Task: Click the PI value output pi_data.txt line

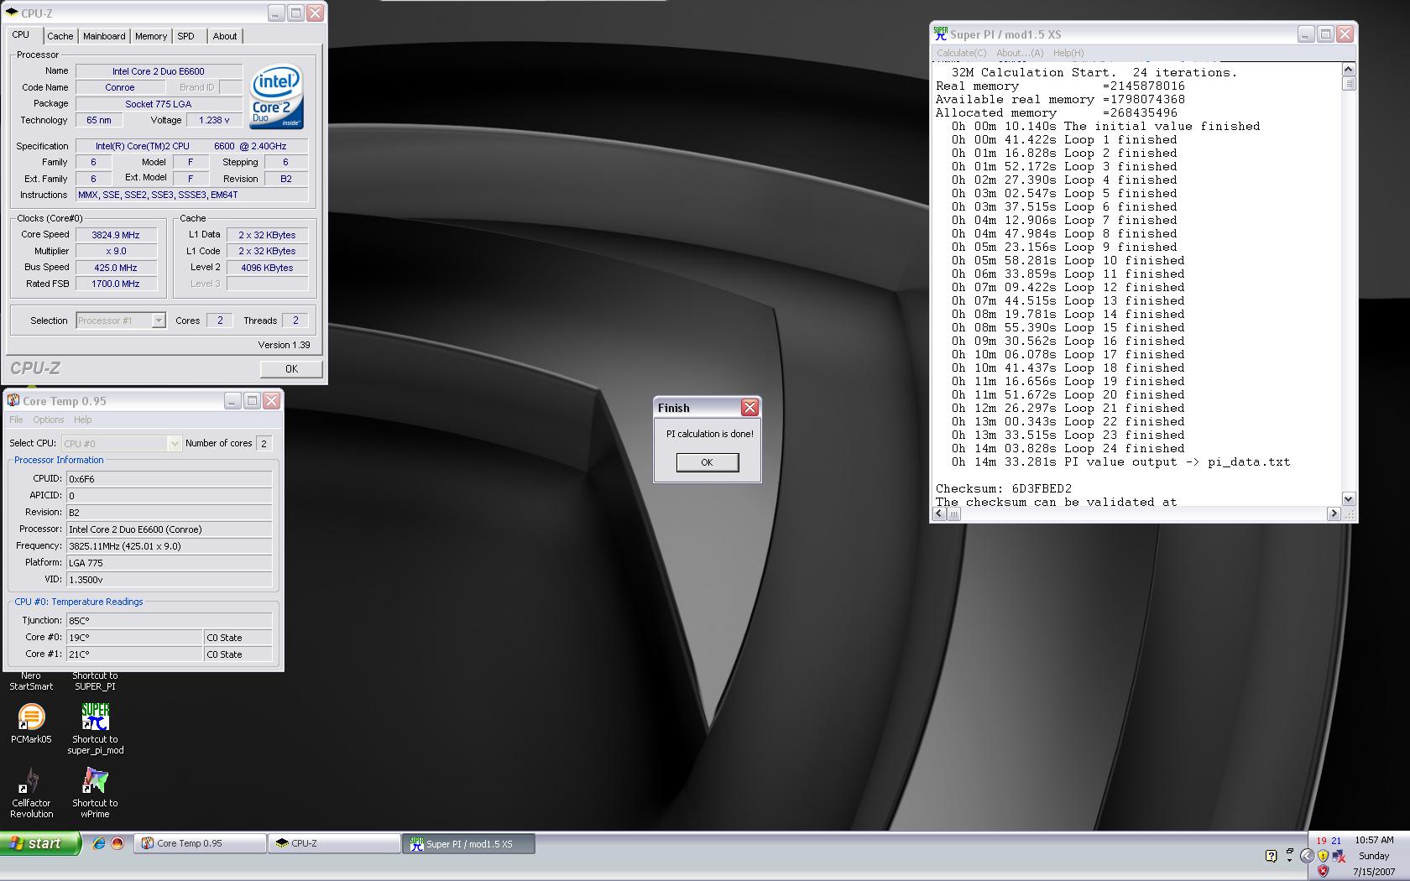Action: point(1120,461)
